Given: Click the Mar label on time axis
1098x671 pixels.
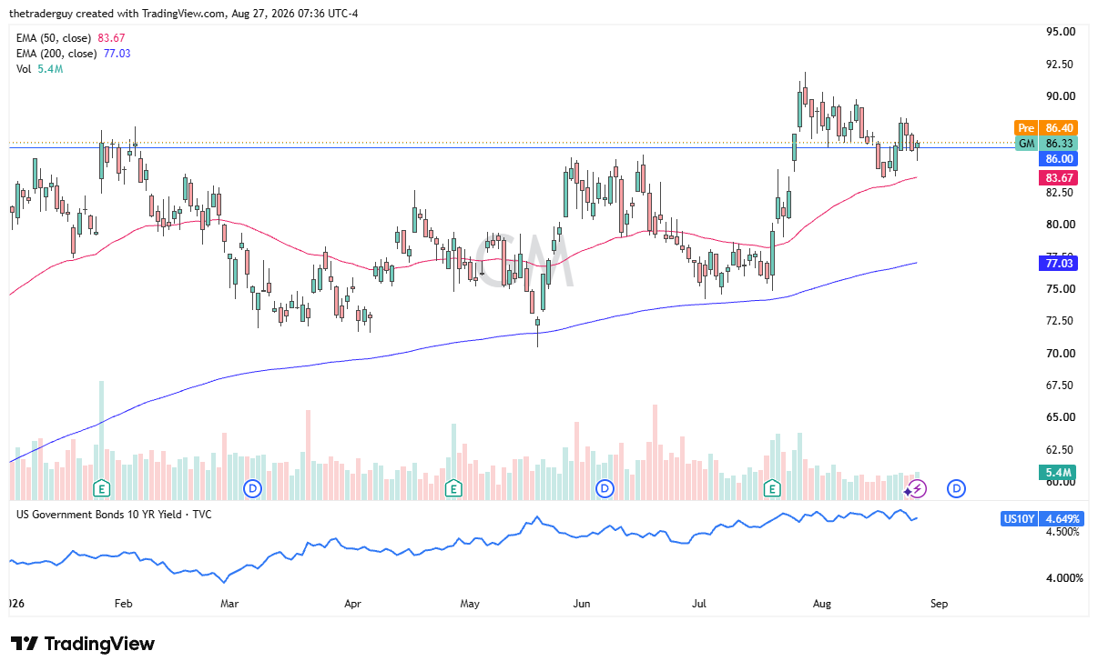Looking at the screenshot, I should [229, 603].
